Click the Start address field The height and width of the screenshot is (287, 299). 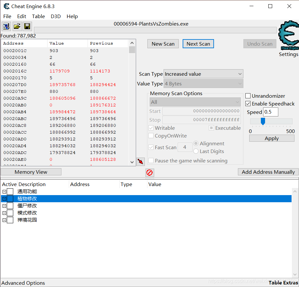click(x=202, y=111)
